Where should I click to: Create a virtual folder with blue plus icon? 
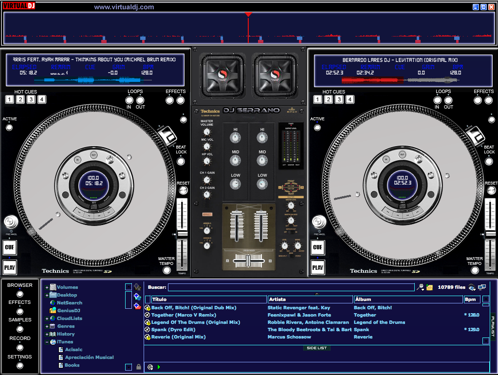137,297
